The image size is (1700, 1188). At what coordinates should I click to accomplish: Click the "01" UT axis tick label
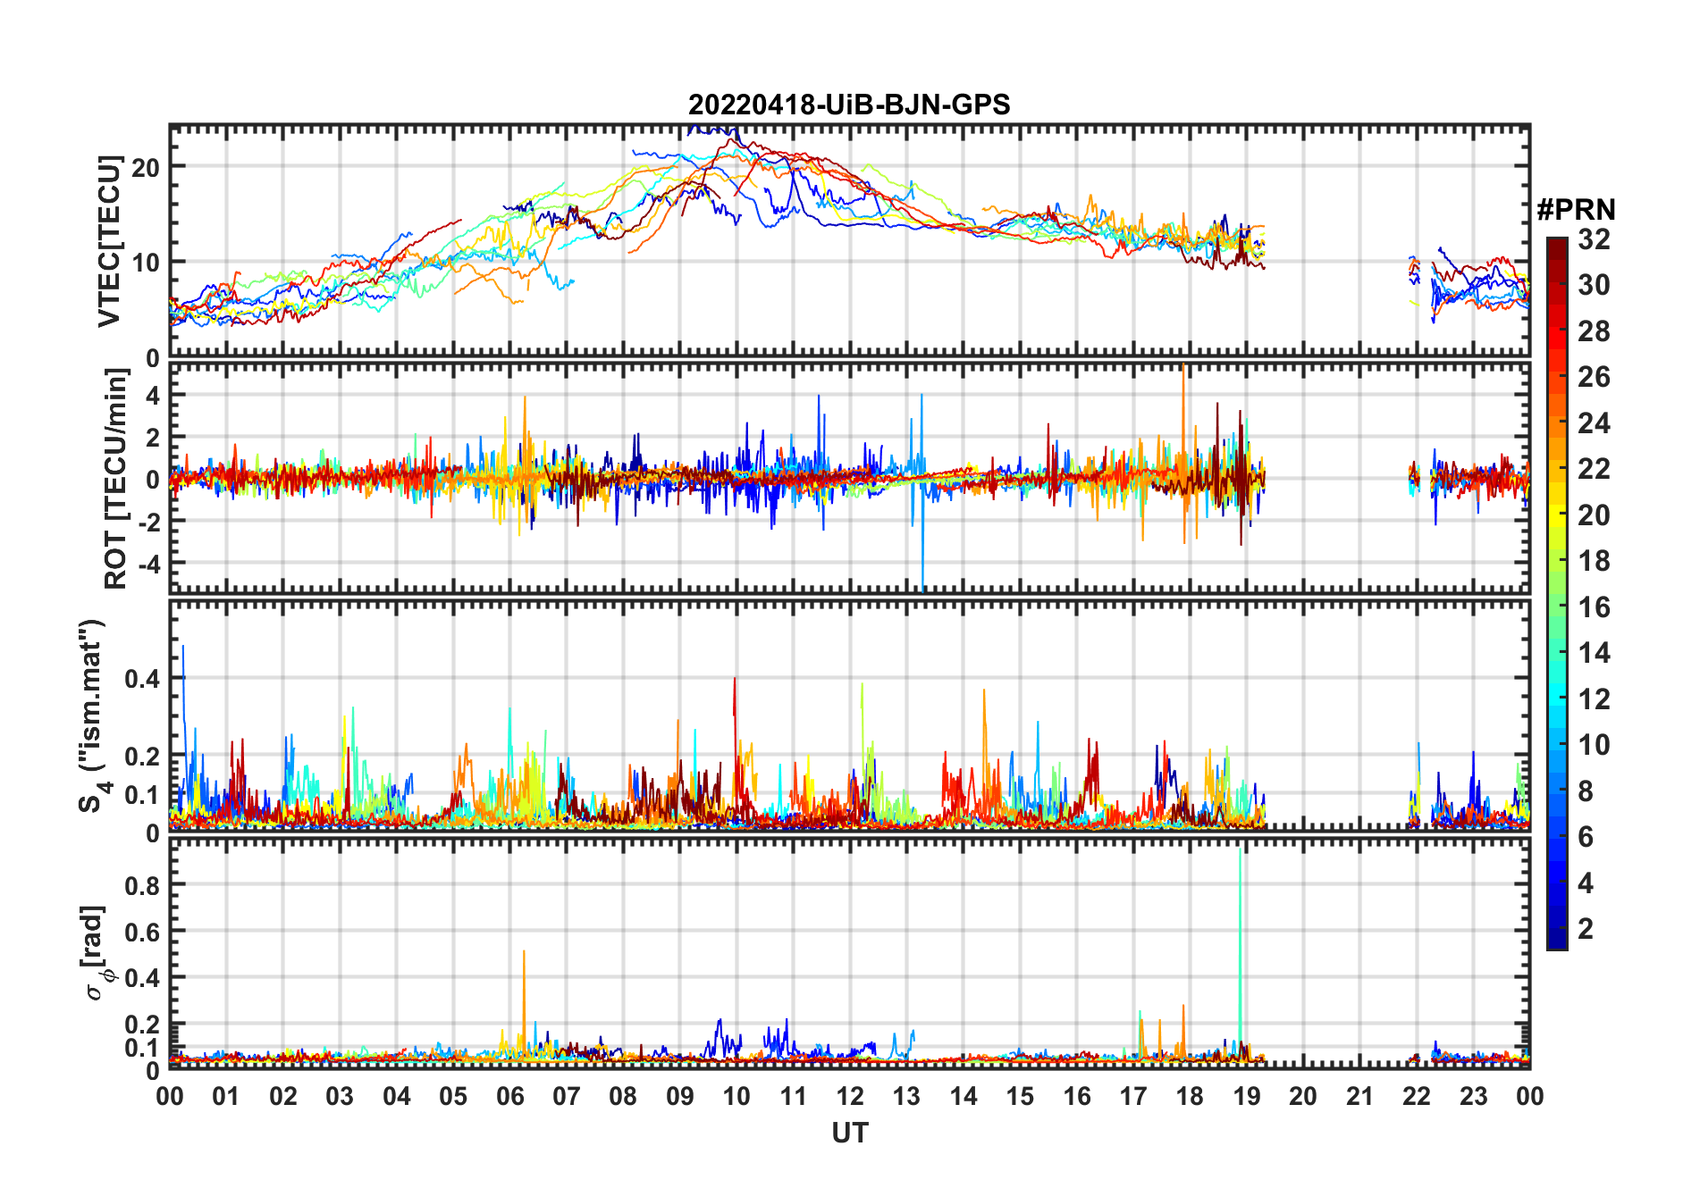(x=226, y=1096)
